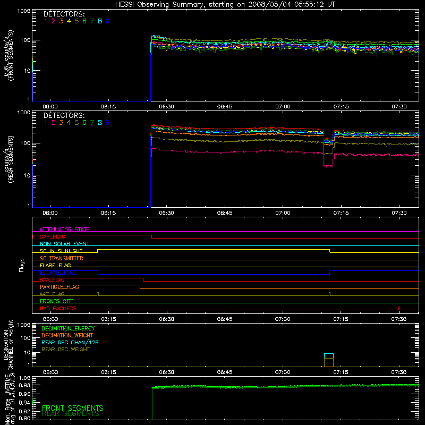Click the 0.92 y-axis label on livetime plot
Image resolution: width=425 pixels, height=425 pixels.
point(24,411)
